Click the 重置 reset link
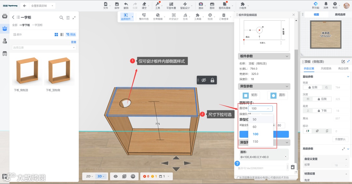The height and width of the screenshot is (184, 352). click(x=74, y=42)
